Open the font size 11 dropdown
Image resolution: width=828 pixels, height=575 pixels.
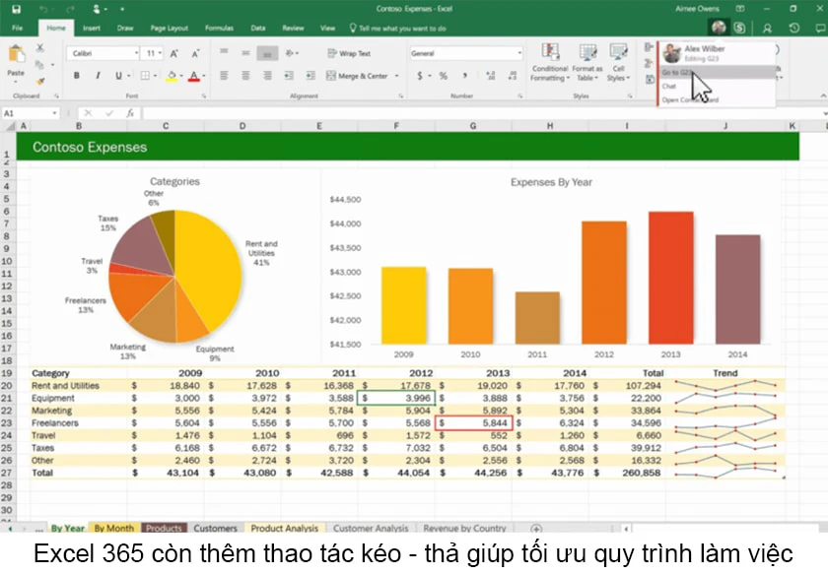coord(160,53)
